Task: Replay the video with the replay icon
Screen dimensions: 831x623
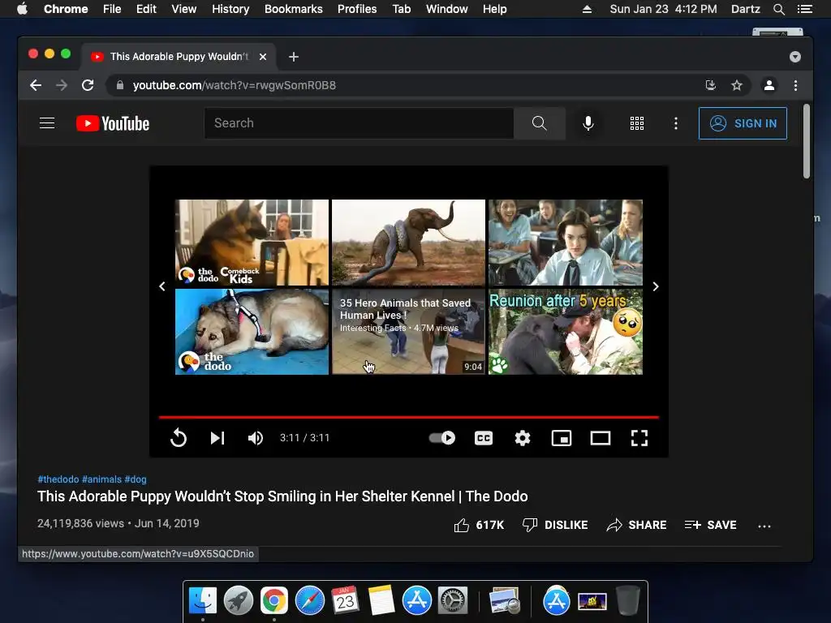Action: pos(179,438)
